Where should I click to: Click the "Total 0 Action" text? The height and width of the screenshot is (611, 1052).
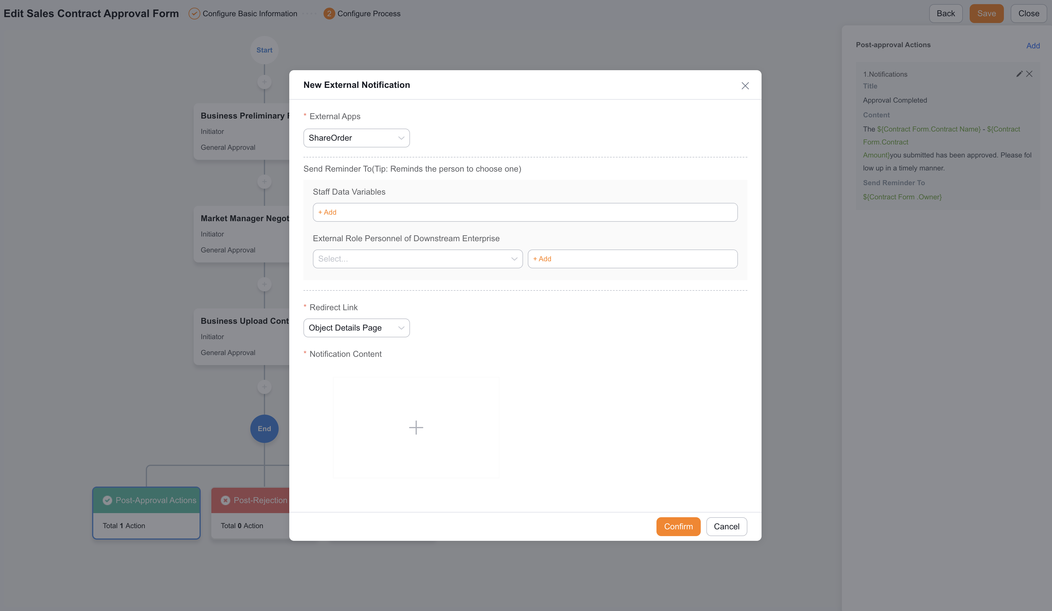242,525
